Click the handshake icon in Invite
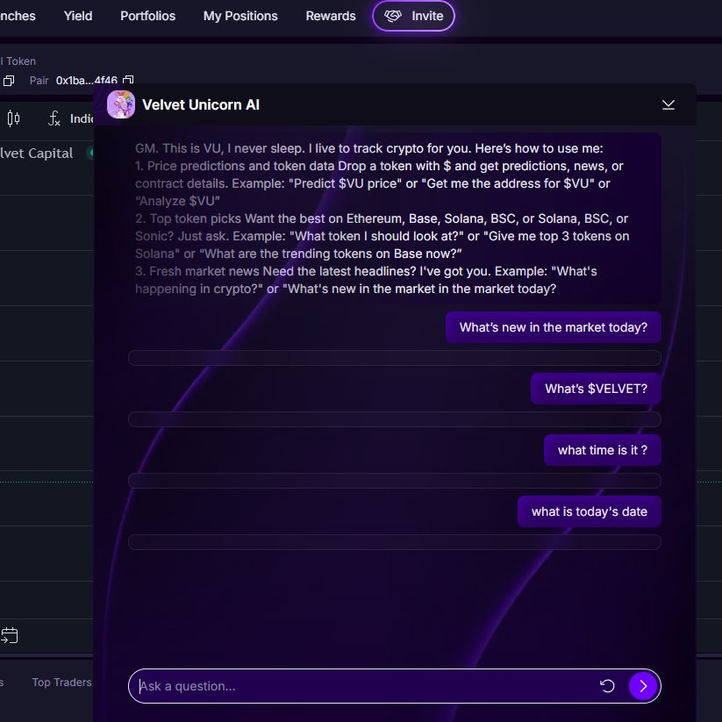The width and height of the screenshot is (722, 722). click(393, 16)
